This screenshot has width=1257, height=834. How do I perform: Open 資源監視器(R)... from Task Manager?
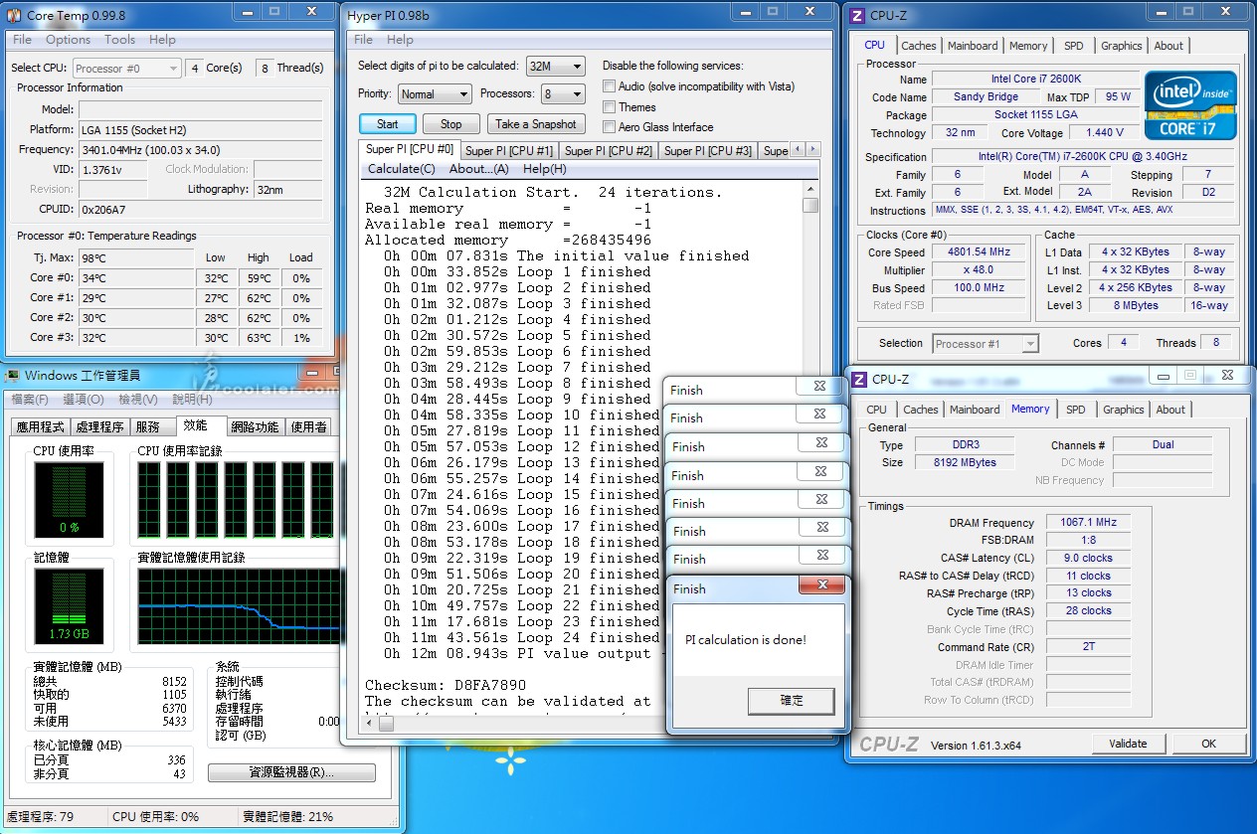coord(291,772)
